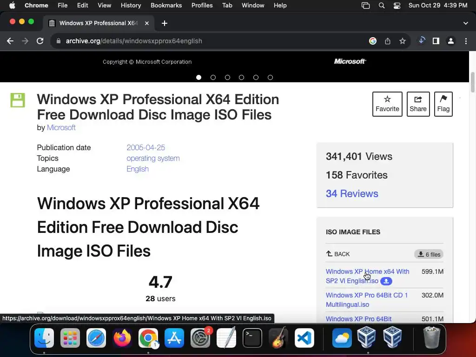This screenshot has height=357, width=476.
Task: Click the forward navigation arrow
Action: (x=25, y=41)
